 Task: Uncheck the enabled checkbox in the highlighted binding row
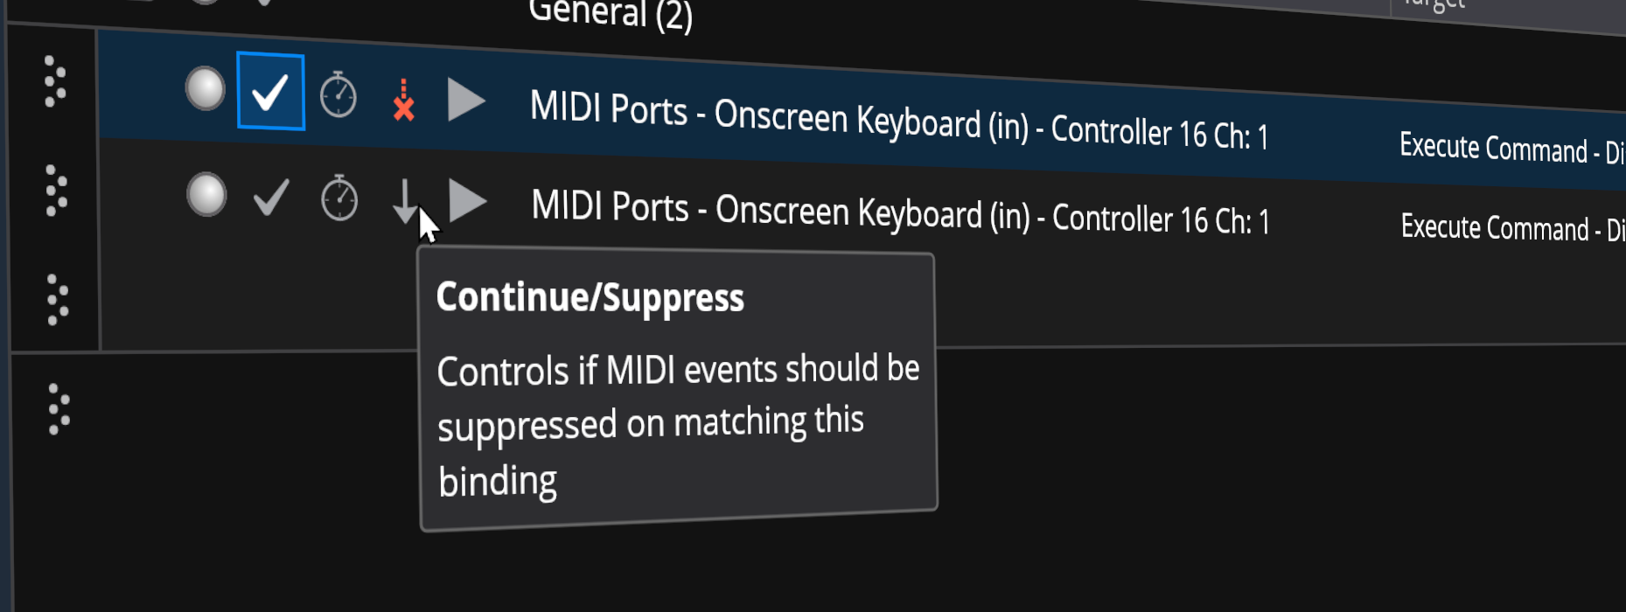tap(270, 92)
